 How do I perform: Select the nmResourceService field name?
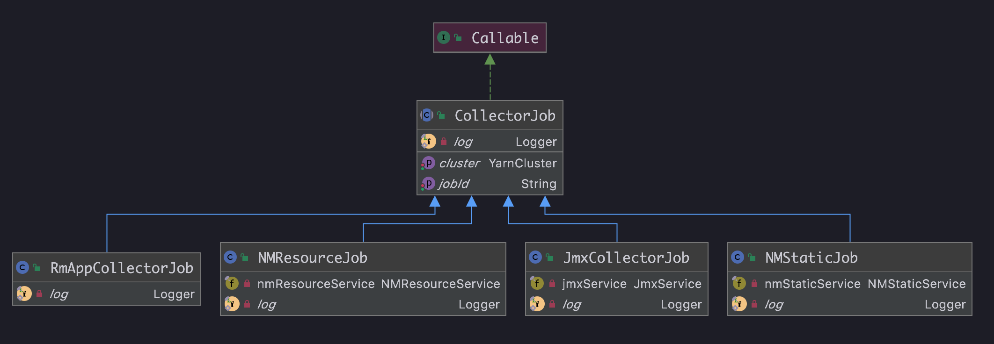(316, 284)
